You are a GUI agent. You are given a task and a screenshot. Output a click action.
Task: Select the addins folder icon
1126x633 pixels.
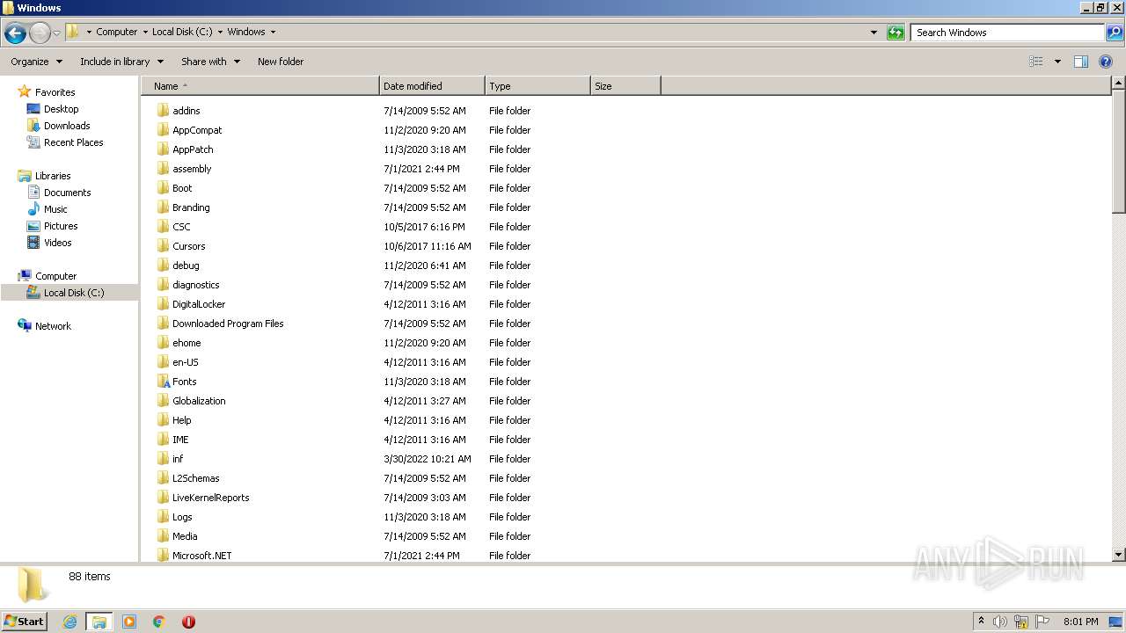(163, 111)
